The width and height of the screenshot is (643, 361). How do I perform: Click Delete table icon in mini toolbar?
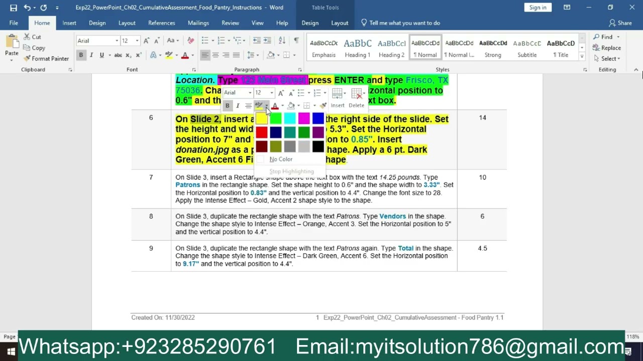(x=356, y=98)
